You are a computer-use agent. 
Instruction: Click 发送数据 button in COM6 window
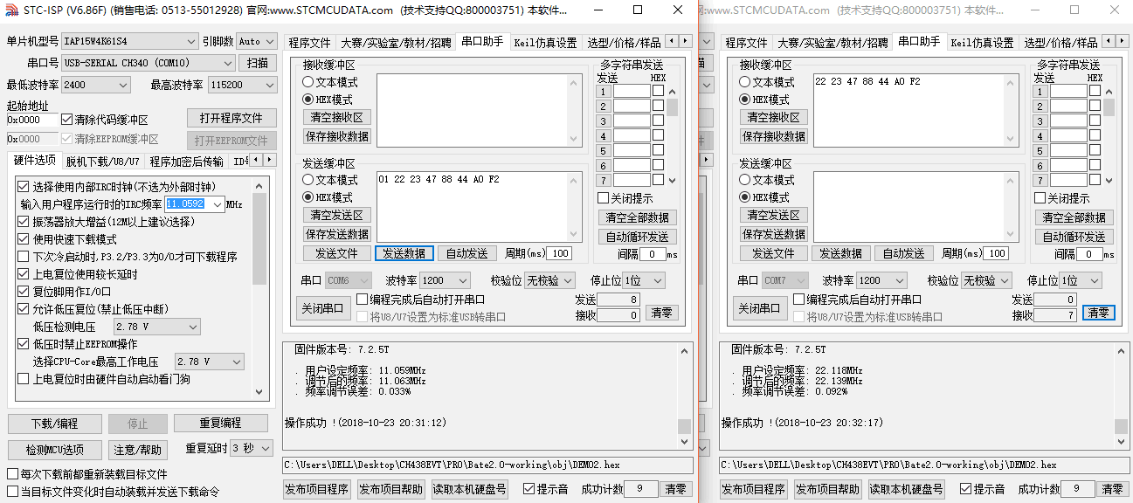point(404,253)
